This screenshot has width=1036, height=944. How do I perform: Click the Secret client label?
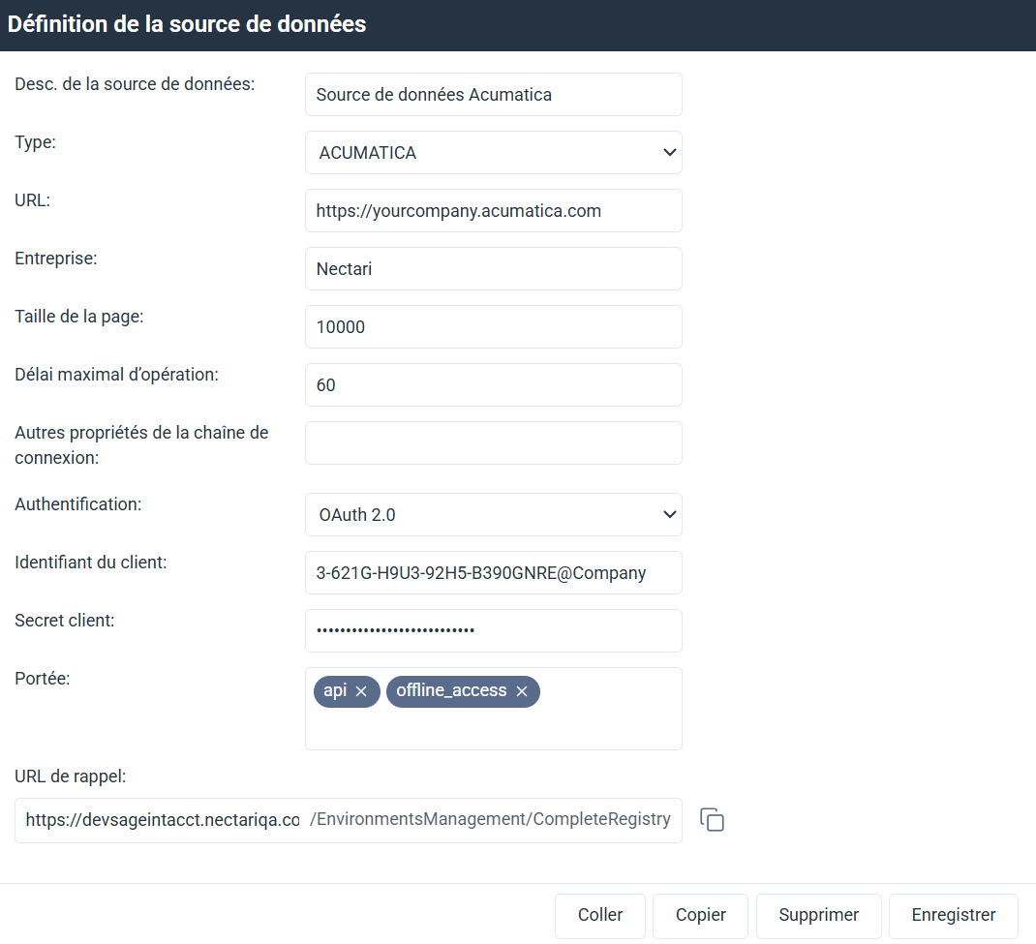65,621
